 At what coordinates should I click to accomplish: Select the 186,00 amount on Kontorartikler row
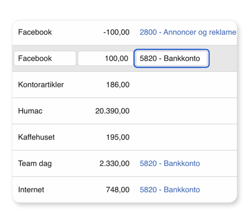point(118,85)
